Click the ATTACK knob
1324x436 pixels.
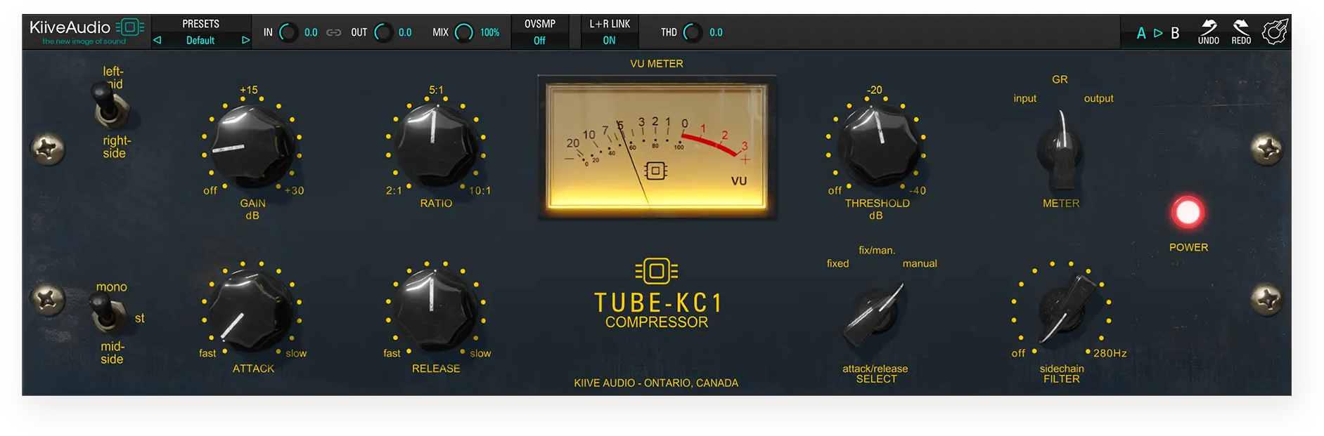click(x=251, y=310)
